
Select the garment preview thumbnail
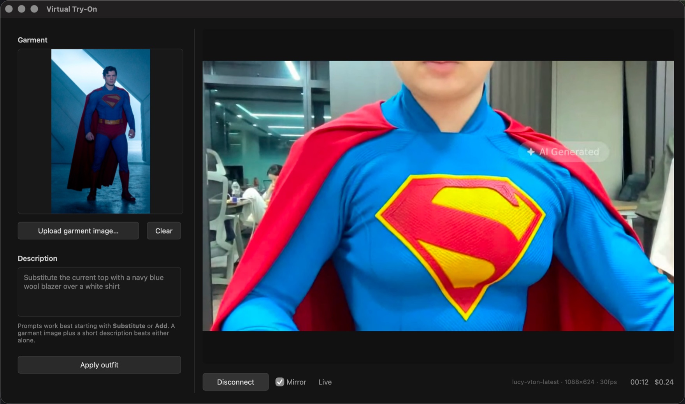click(101, 131)
